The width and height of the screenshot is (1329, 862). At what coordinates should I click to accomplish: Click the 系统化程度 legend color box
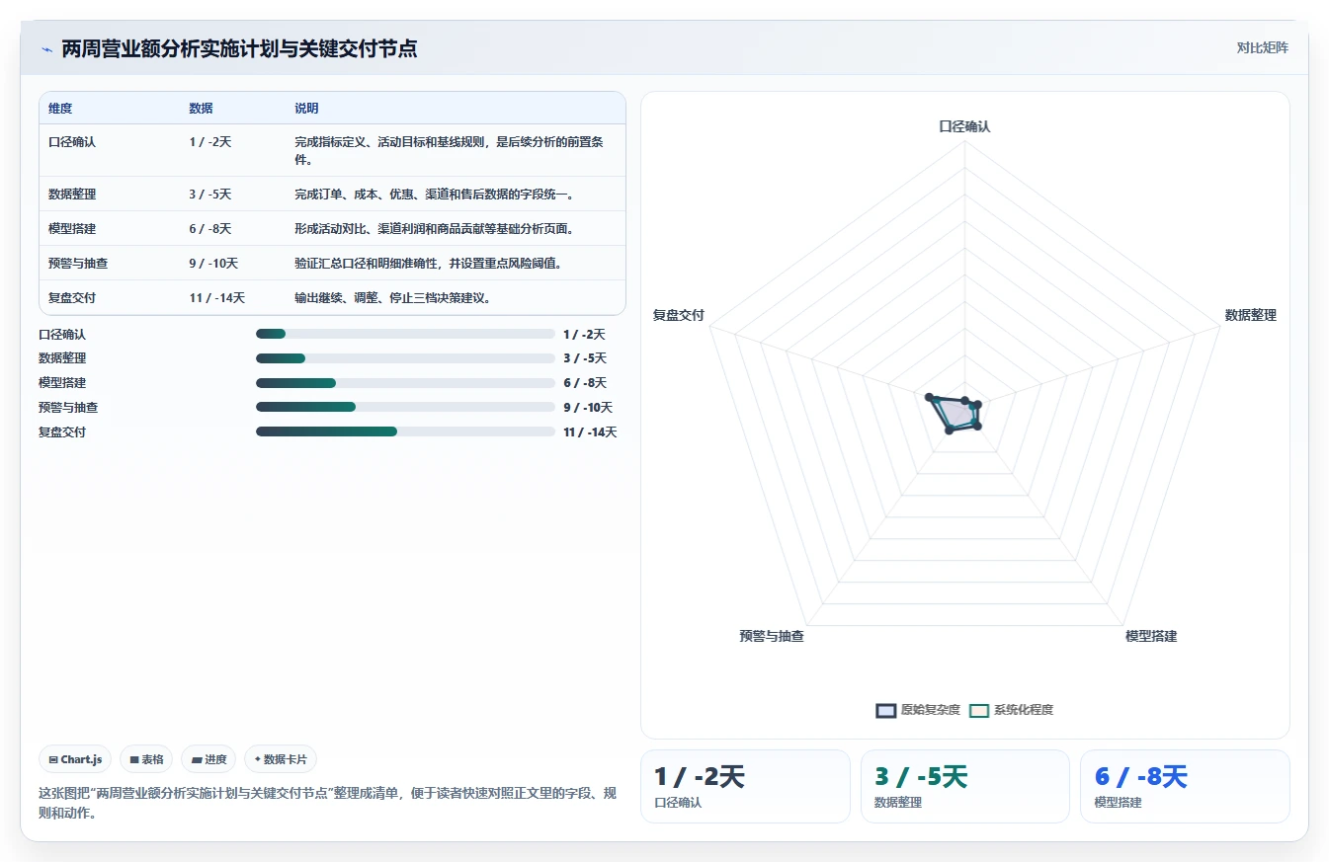click(979, 710)
